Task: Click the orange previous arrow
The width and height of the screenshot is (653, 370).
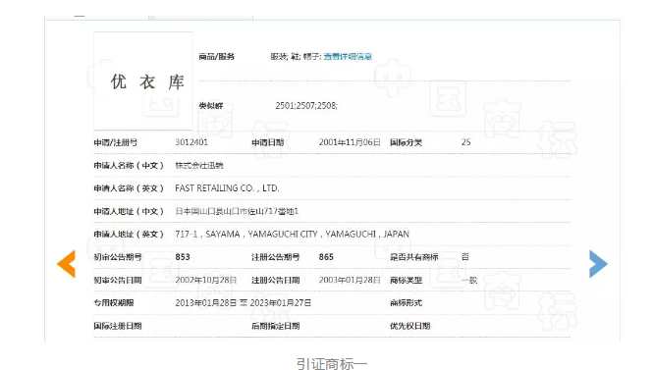Action: point(66,264)
